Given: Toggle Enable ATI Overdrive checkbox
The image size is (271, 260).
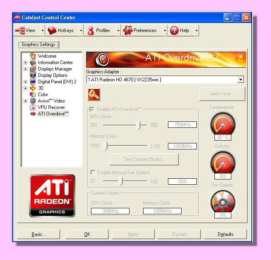Looking at the screenshot, I should click(93, 109).
